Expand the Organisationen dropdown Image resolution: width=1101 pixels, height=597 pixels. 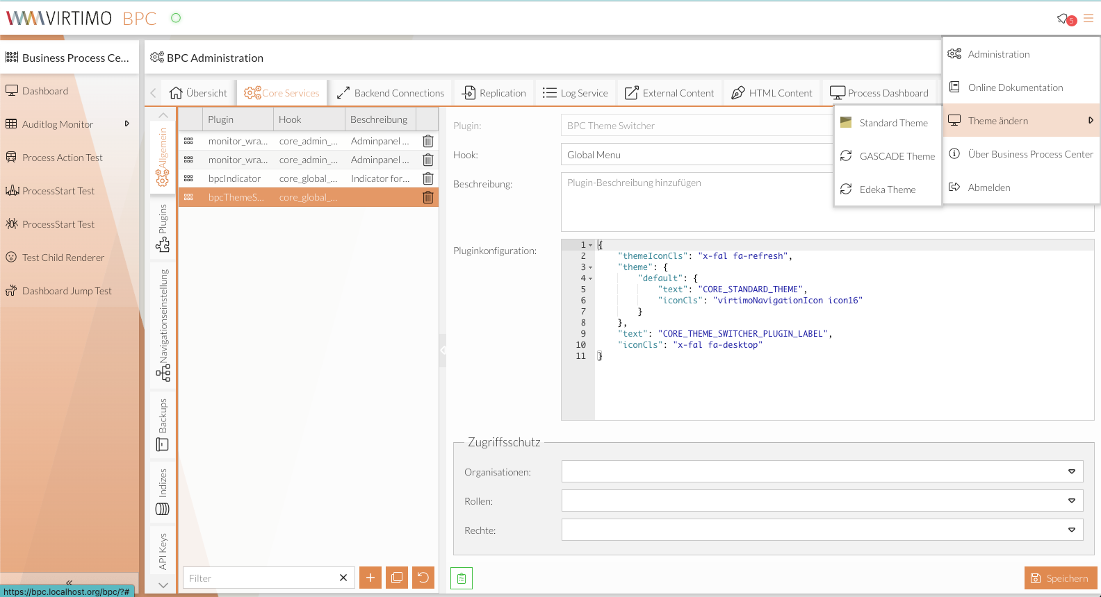click(1071, 472)
